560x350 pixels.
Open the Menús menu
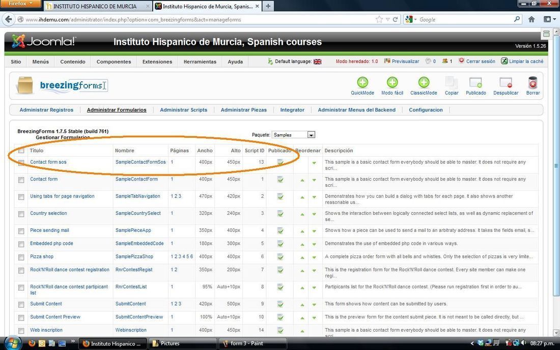coord(40,62)
